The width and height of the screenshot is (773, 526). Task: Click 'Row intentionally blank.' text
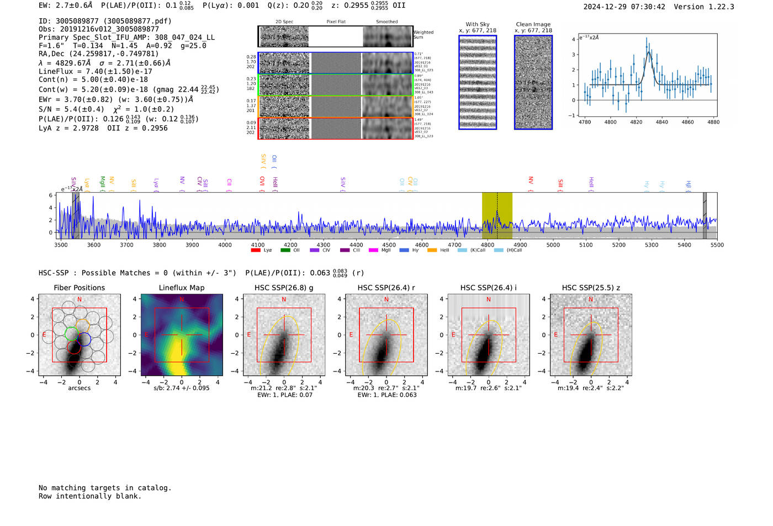(x=90, y=496)
